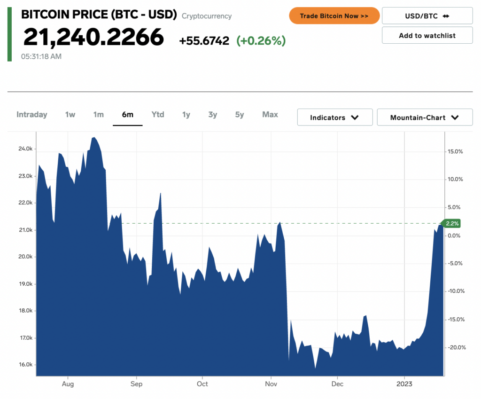
Task: Open the Indicators dropdown
Action: [x=334, y=117]
